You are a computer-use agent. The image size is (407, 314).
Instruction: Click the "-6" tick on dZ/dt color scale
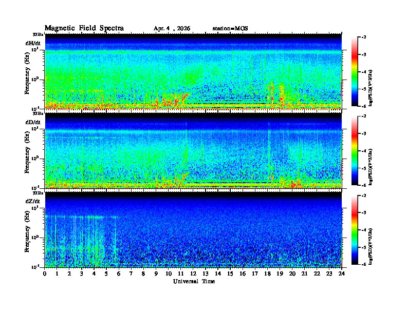364,264
